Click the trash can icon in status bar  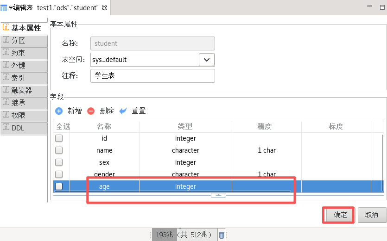click(222, 235)
